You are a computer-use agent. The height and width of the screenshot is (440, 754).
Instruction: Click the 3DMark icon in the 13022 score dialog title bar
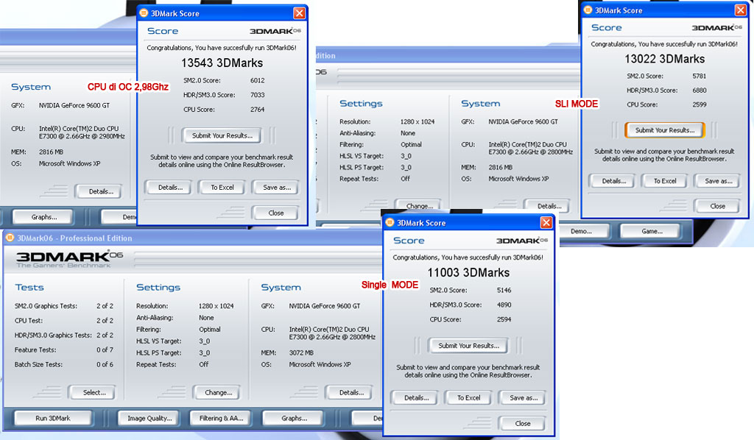point(587,10)
